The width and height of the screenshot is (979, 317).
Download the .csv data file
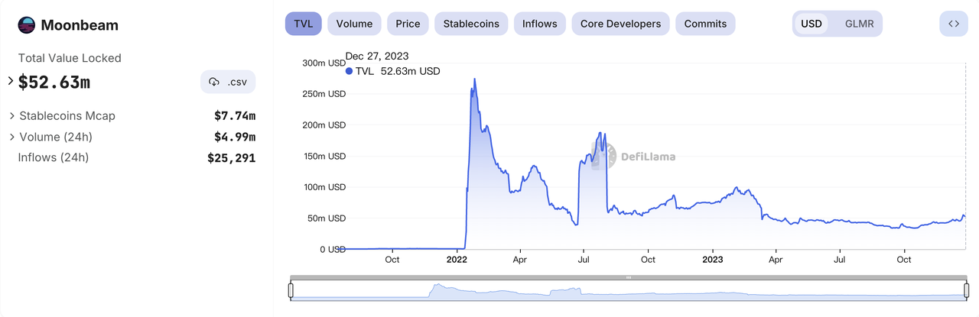click(228, 82)
